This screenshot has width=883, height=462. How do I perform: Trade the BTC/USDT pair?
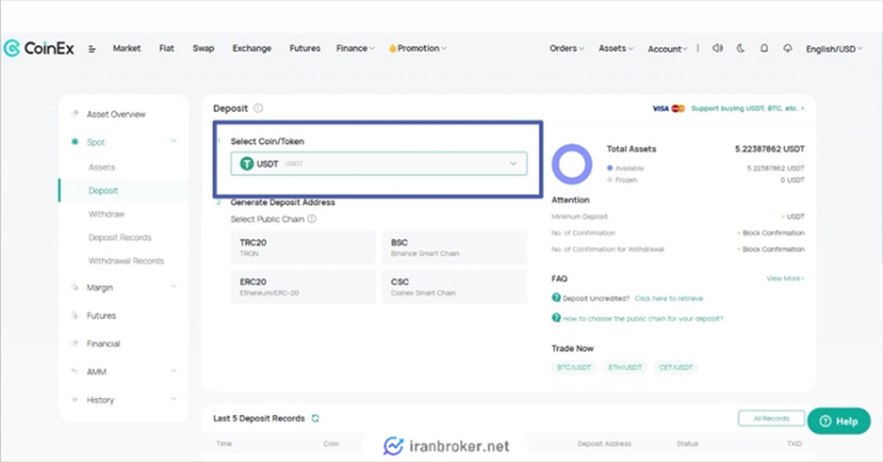574,368
